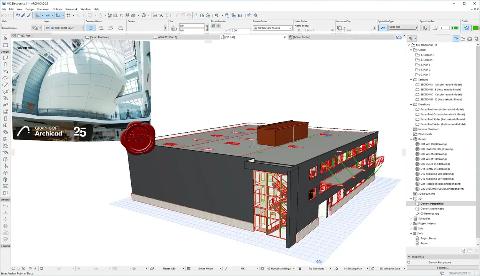The image size is (480, 276).
Task: Toggle the grid snap icon
Action: coord(68,15)
